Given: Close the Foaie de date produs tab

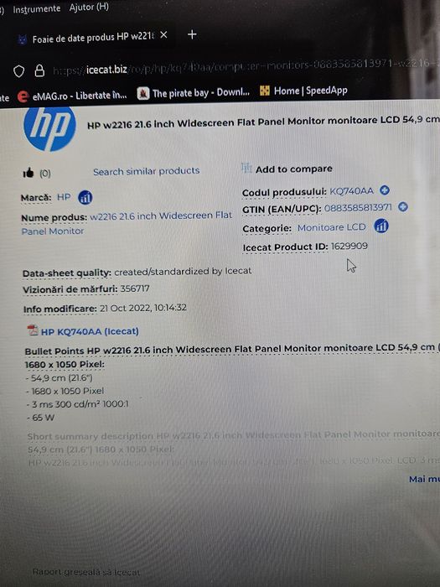Looking at the screenshot, I should [163, 35].
